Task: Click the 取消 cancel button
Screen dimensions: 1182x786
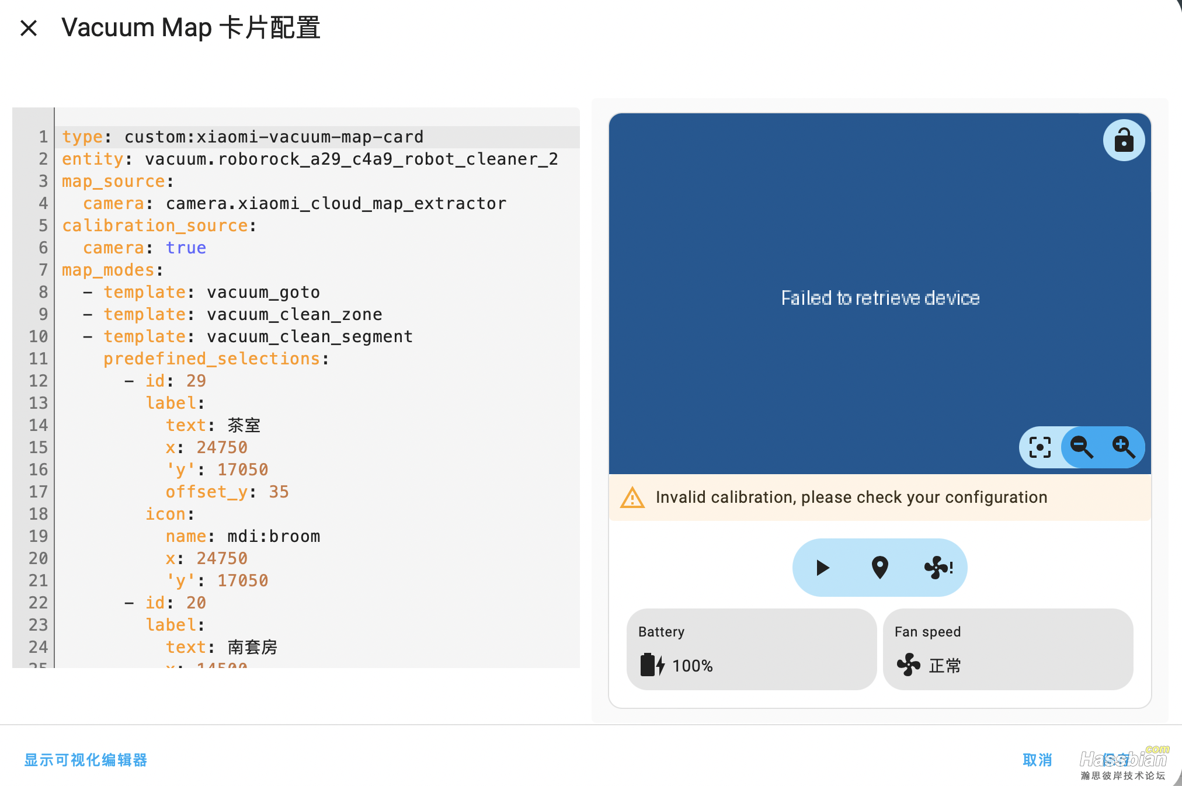Action: 1037,760
